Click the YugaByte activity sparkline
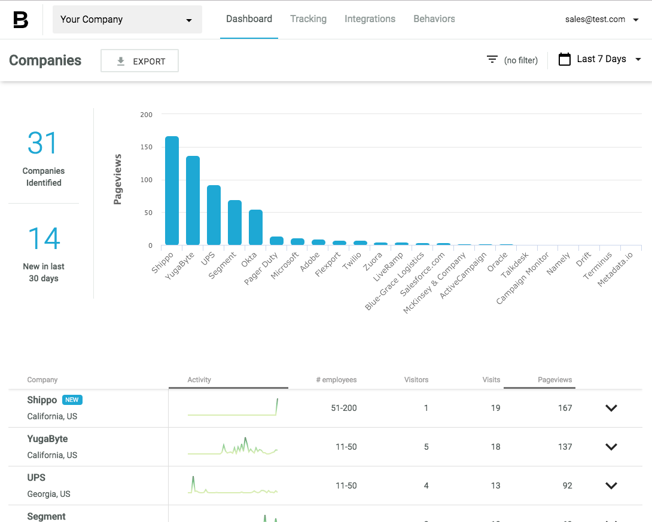 click(233, 446)
